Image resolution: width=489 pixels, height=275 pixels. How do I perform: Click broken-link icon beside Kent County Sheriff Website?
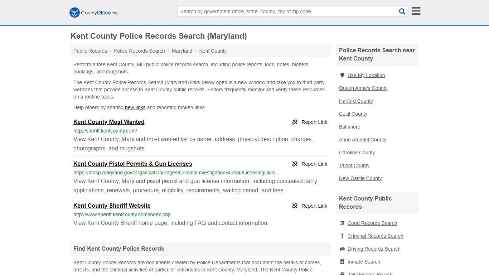[295, 206]
